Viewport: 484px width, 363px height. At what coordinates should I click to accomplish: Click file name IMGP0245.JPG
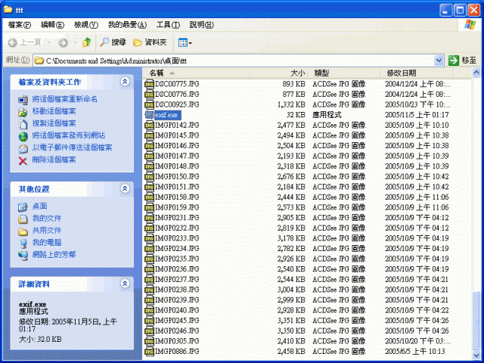(177, 321)
